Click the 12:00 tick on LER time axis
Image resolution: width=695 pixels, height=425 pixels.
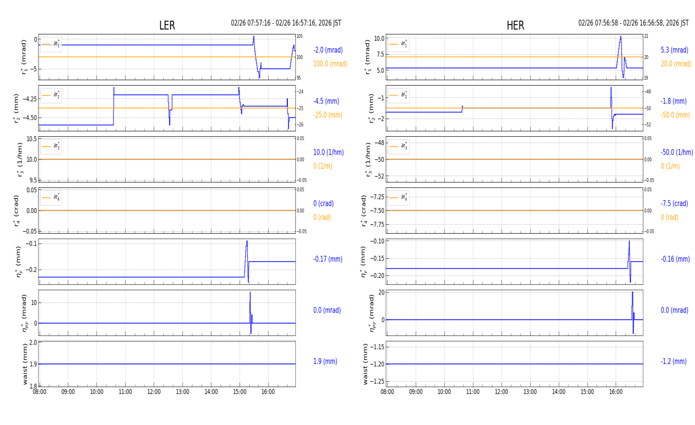[154, 392]
